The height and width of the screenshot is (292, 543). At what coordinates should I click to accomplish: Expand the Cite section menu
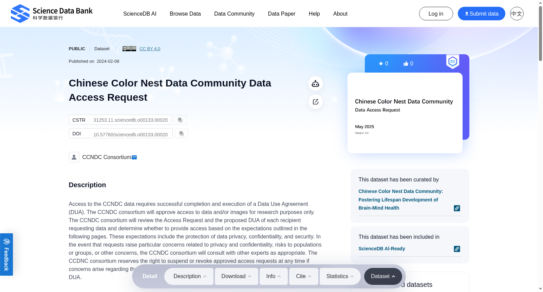[x=304, y=276]
